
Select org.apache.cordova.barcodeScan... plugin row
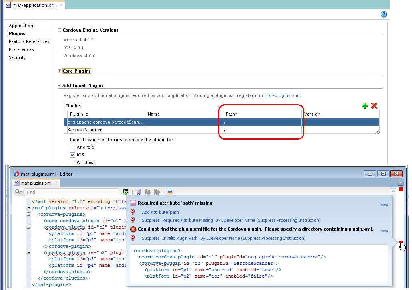[x=221, y=122]
